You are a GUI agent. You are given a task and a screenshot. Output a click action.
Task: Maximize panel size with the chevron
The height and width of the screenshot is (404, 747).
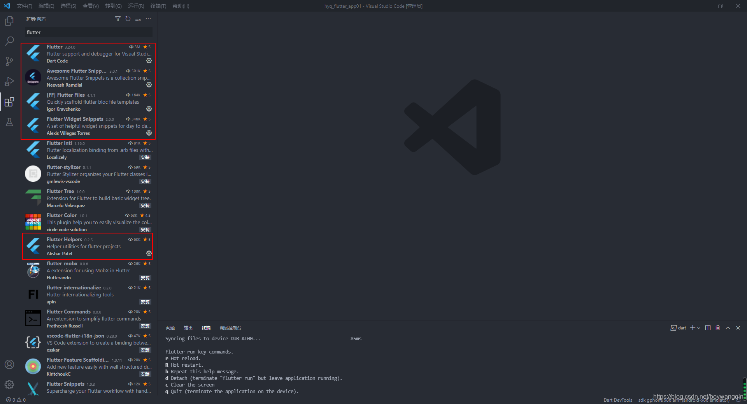(x=728, y=328)
